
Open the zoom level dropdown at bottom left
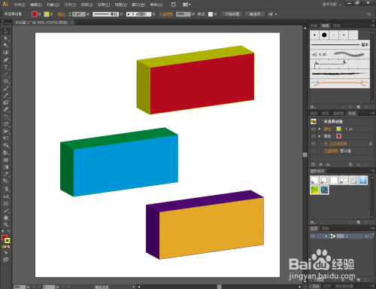[28, 287]
